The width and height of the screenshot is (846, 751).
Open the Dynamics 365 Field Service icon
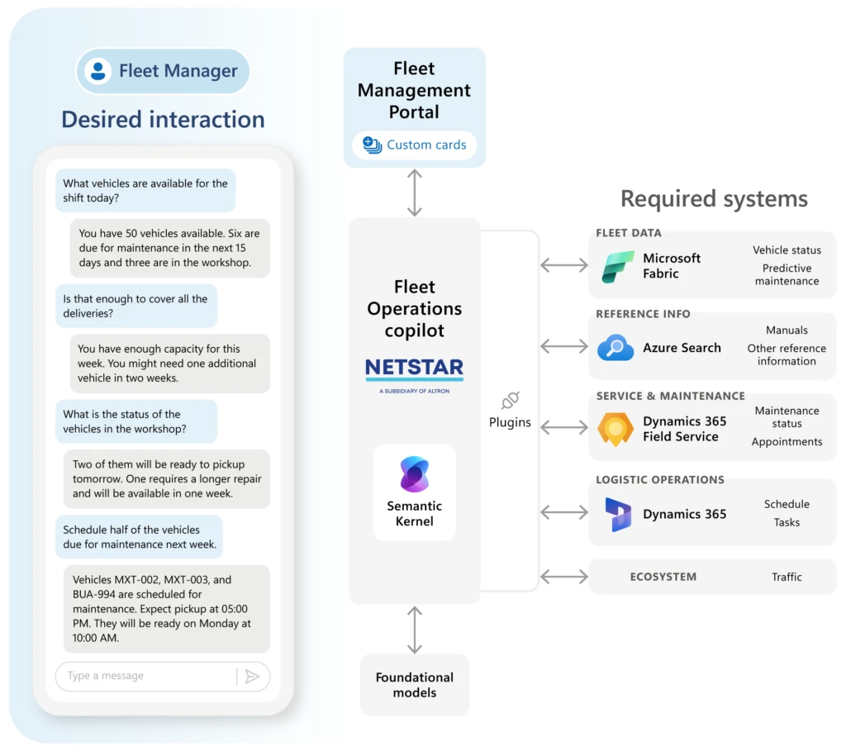(x=615, y=429)
